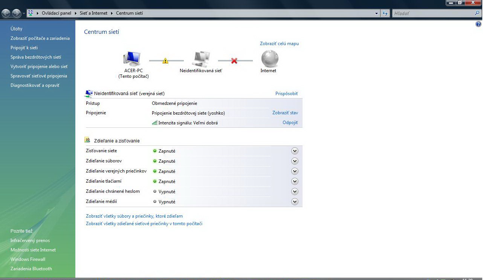Screen dimensions: 483x280
Task: Expand the Zdieľanie tlačiarní setting
Action: click(x=295, y=182)
